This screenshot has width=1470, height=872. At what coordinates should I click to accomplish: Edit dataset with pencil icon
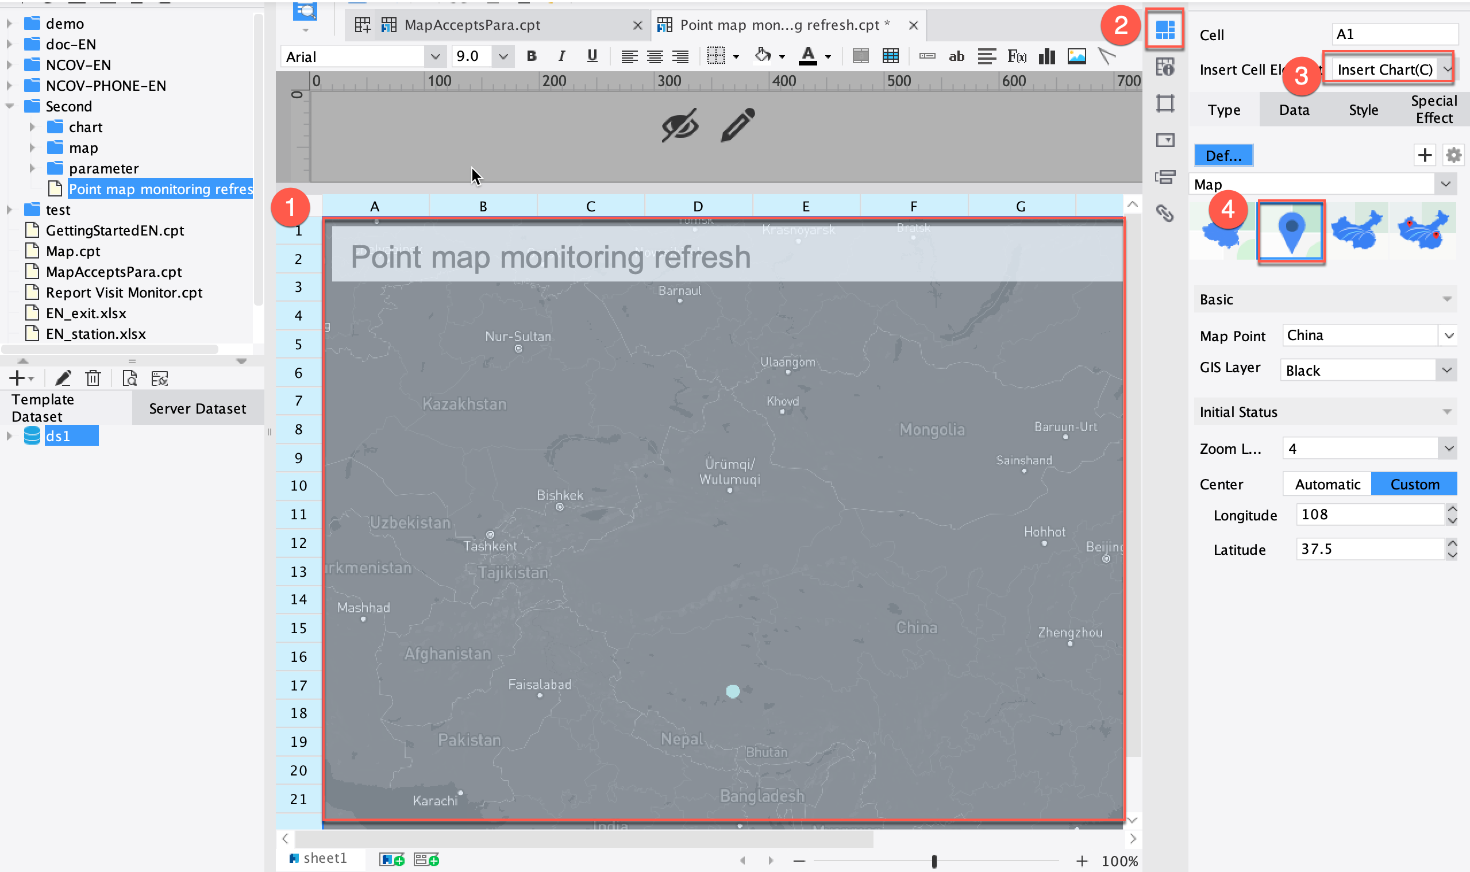63,379
